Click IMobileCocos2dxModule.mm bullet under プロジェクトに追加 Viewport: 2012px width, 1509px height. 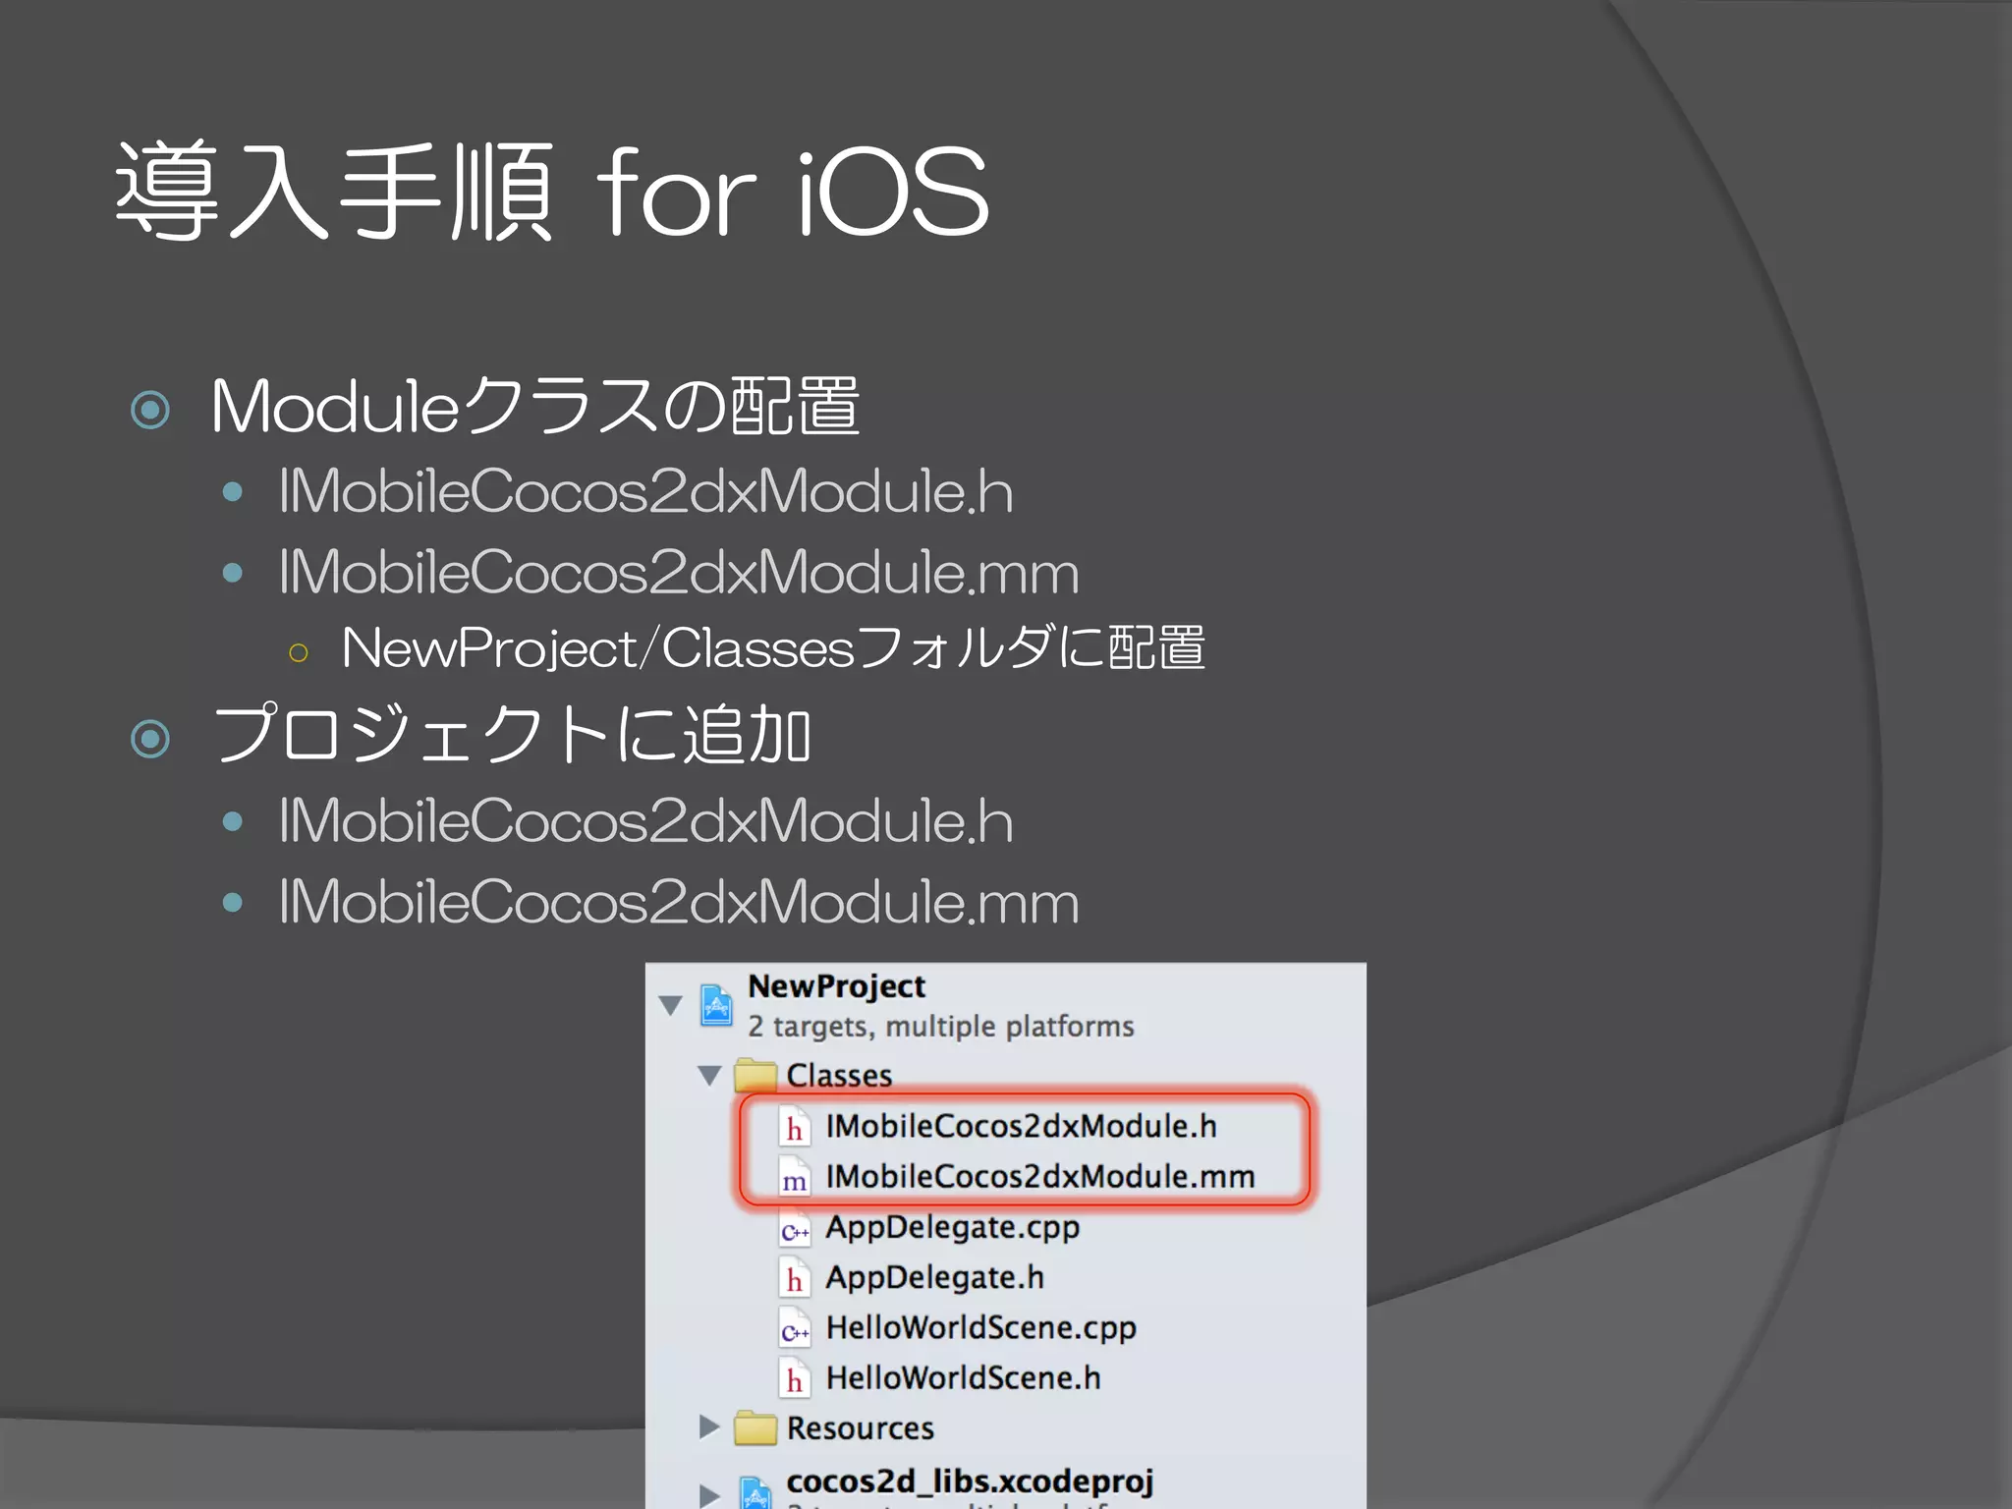679,902
